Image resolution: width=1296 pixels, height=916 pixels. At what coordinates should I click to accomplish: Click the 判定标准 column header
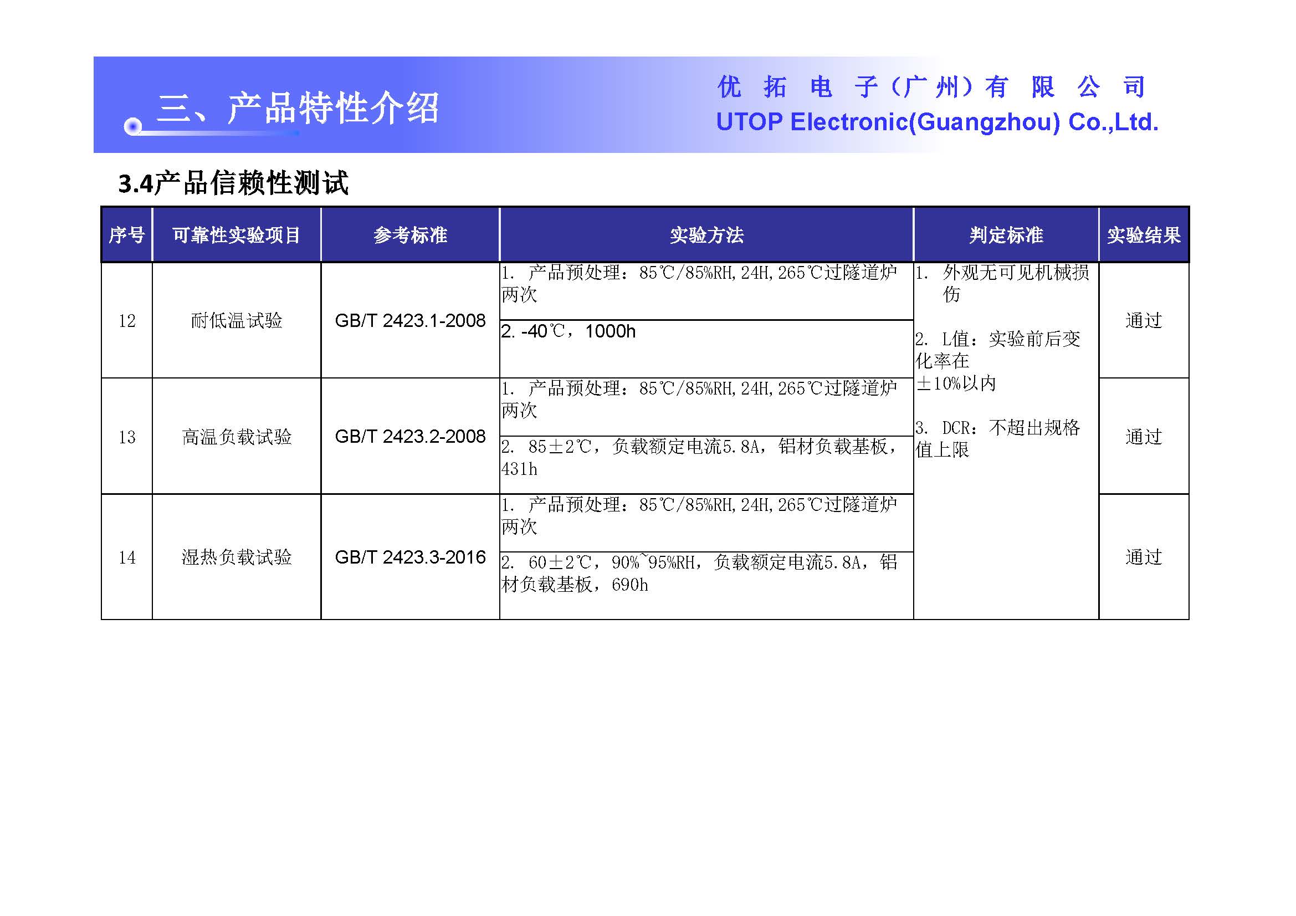(1006, 235)
